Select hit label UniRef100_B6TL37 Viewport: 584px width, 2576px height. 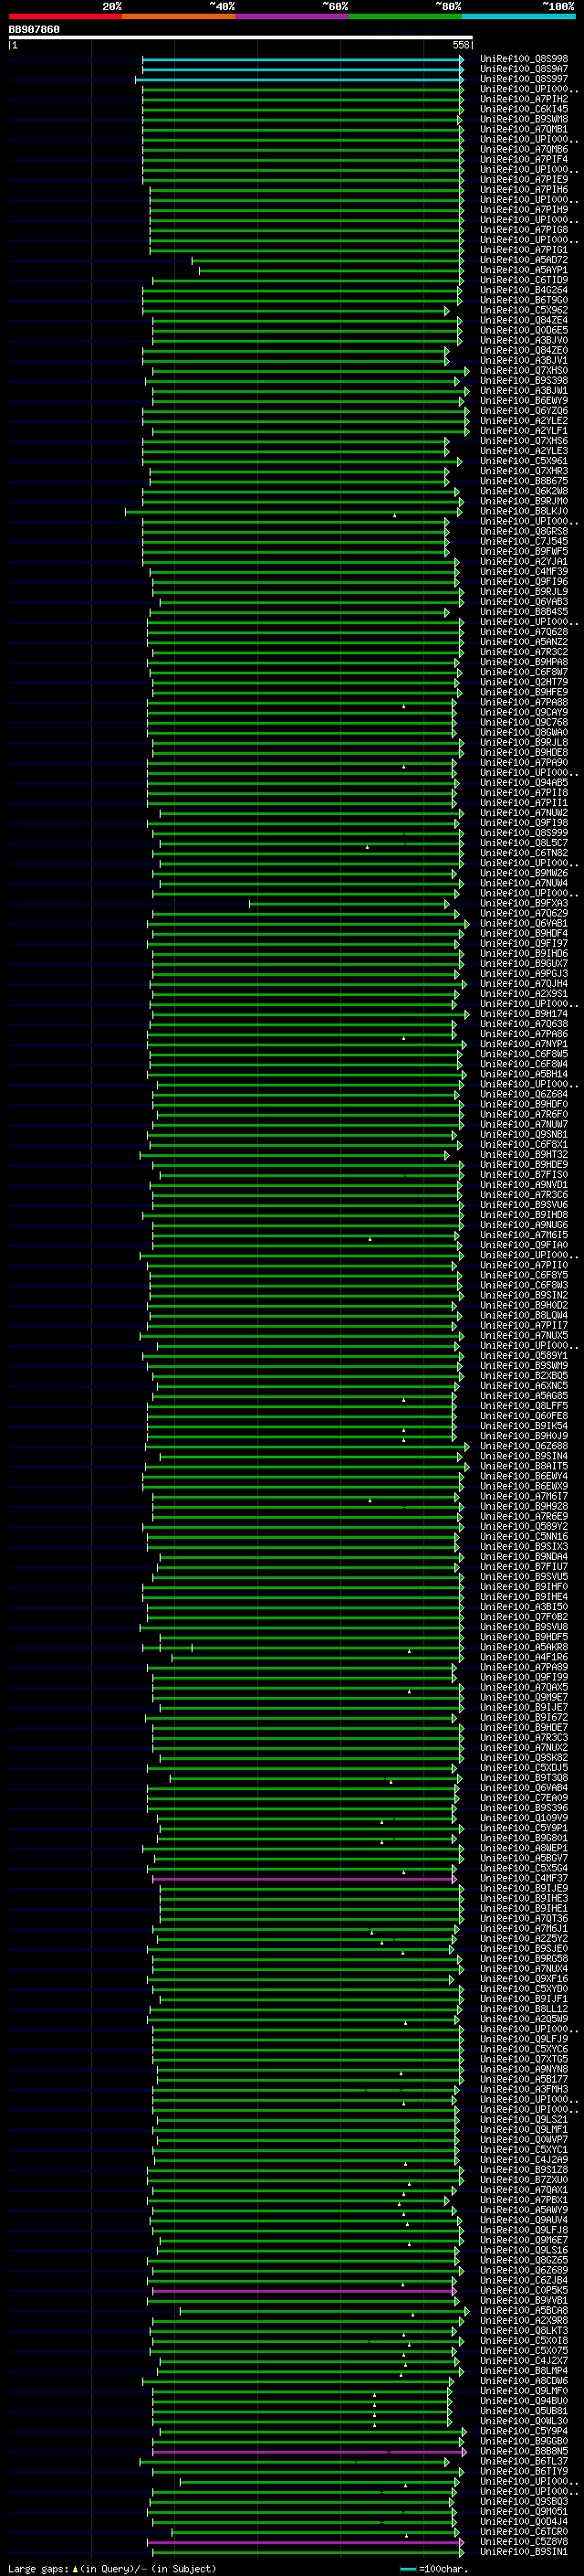point(524,2461)
